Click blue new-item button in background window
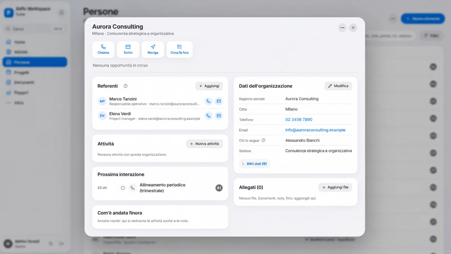 click(423, 19)
